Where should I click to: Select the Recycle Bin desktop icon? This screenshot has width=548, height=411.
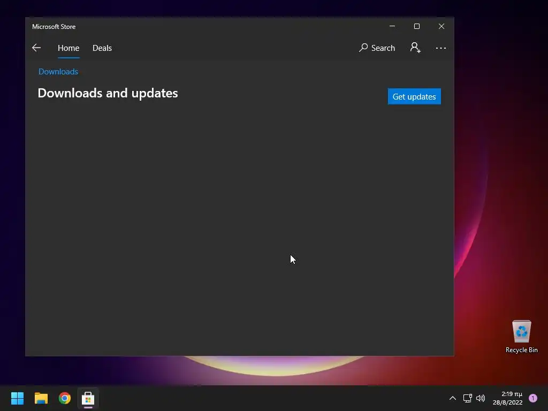(x=521, y=337)
